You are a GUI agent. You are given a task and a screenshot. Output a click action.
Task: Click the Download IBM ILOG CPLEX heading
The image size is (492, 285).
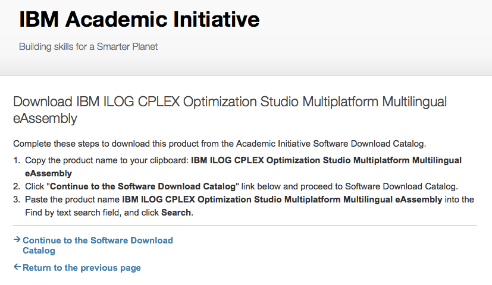click(x=230, y=110)
